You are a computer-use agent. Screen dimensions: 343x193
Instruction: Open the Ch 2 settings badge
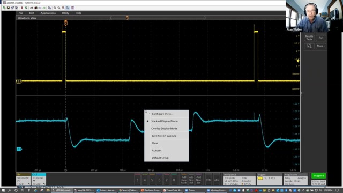tap(39, 180)
